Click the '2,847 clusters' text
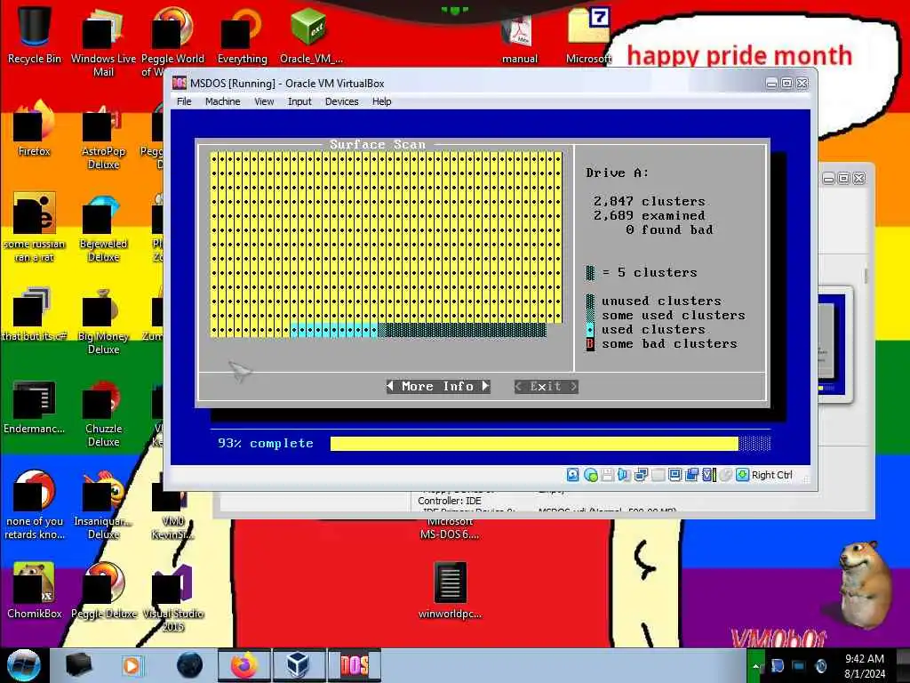 [x=649, y=202]
